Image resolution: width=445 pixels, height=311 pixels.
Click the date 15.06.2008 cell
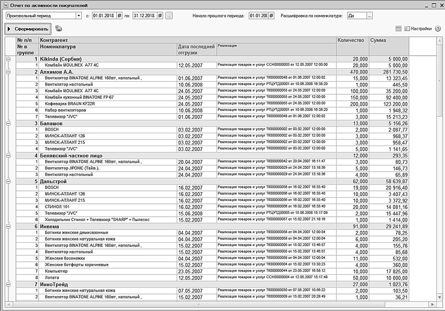click(x=197, y=214)
